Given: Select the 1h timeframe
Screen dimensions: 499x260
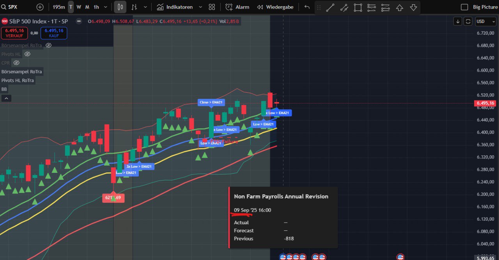Looking at the screenshot, I should [96, 7].
